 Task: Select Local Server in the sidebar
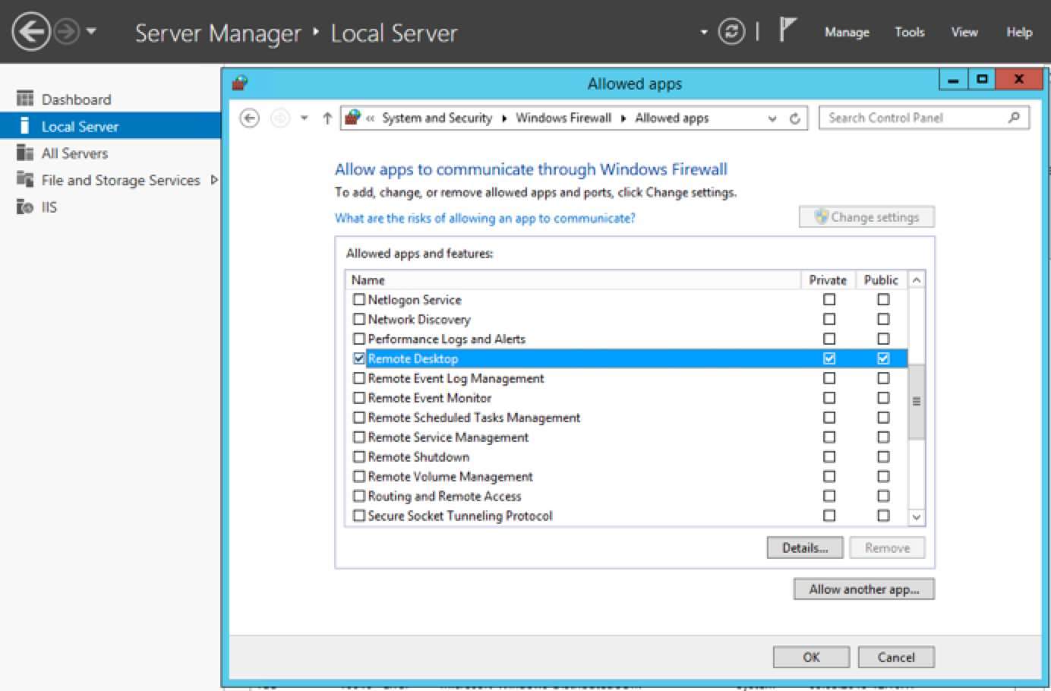110,126
